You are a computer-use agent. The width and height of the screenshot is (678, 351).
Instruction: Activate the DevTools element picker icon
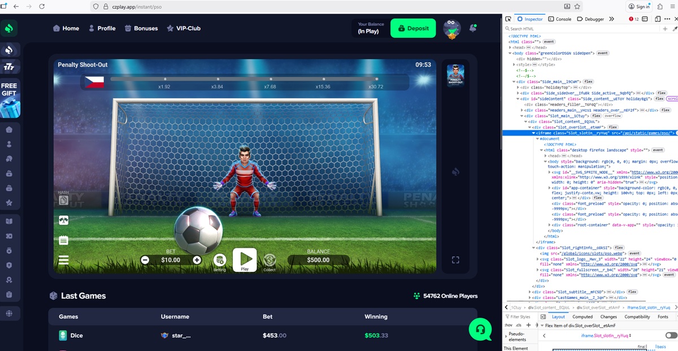coord(508,19)
